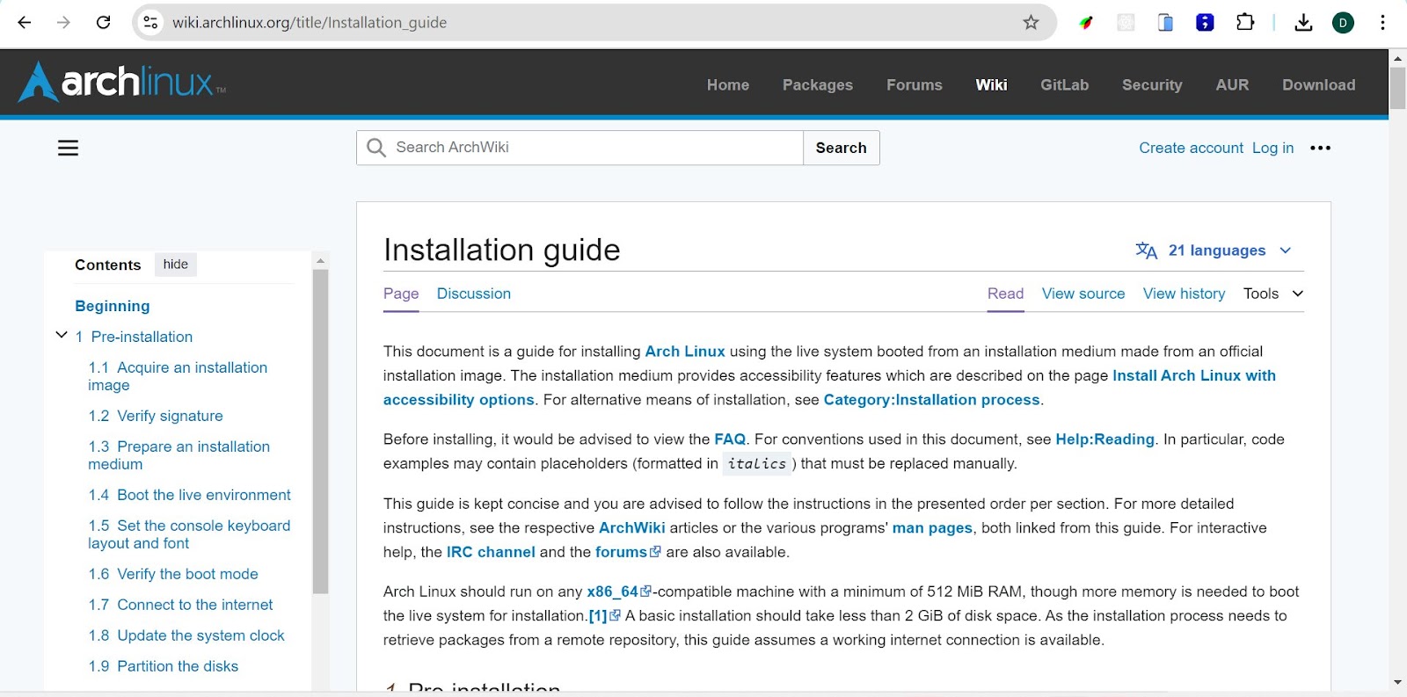Open Download in the navigation bar
The width and height of the screenshot is (1407, 697).
tap(1318, 85)
